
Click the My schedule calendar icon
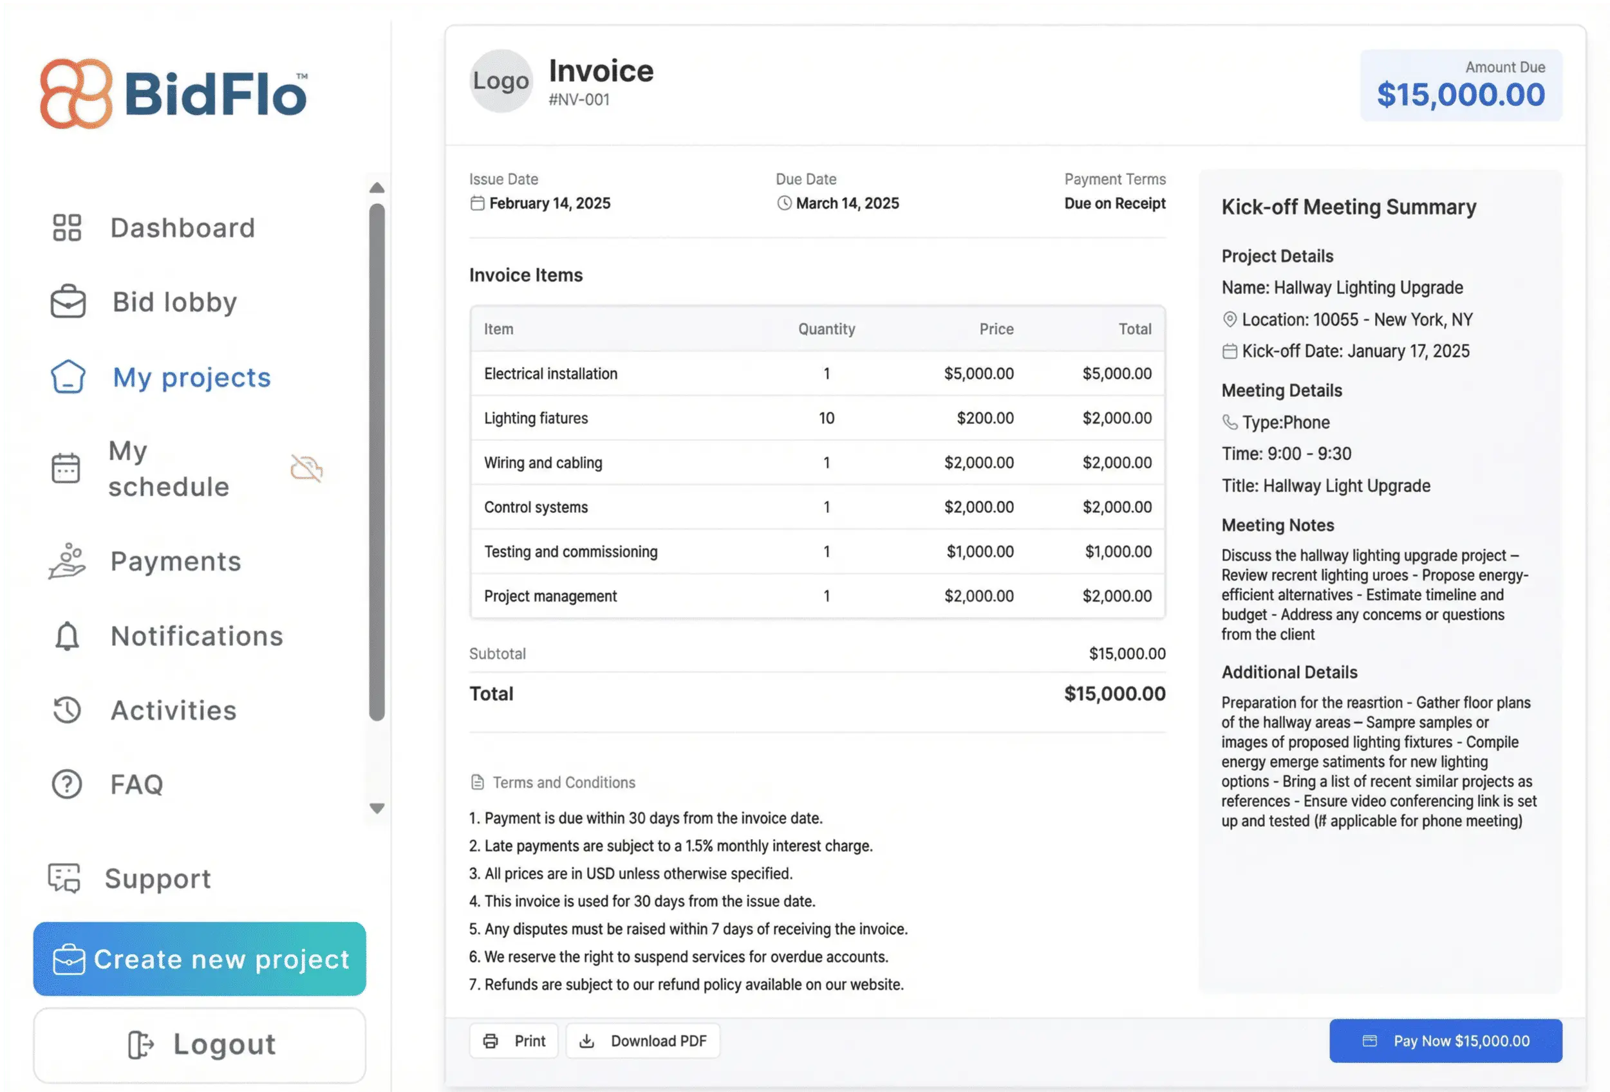66,468
